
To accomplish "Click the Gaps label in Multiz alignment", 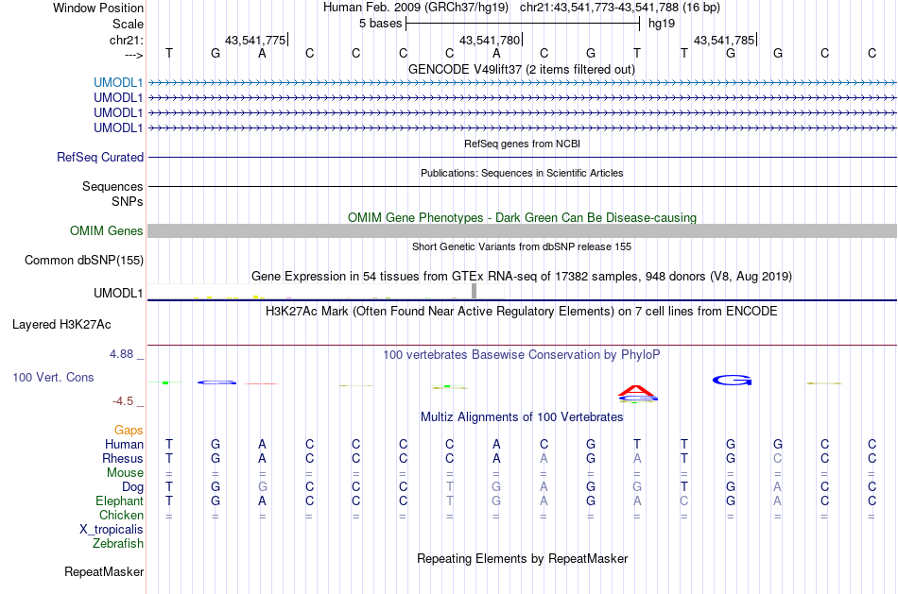I will (x=129, y=430).
